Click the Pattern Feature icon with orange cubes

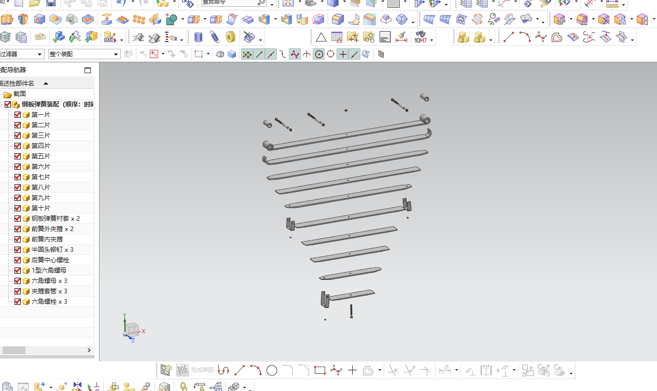139,20
